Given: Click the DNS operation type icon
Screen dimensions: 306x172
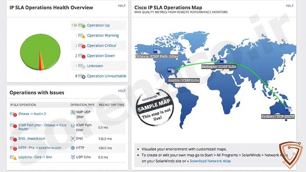Looking at the screenshot, I should coord(73,139).
